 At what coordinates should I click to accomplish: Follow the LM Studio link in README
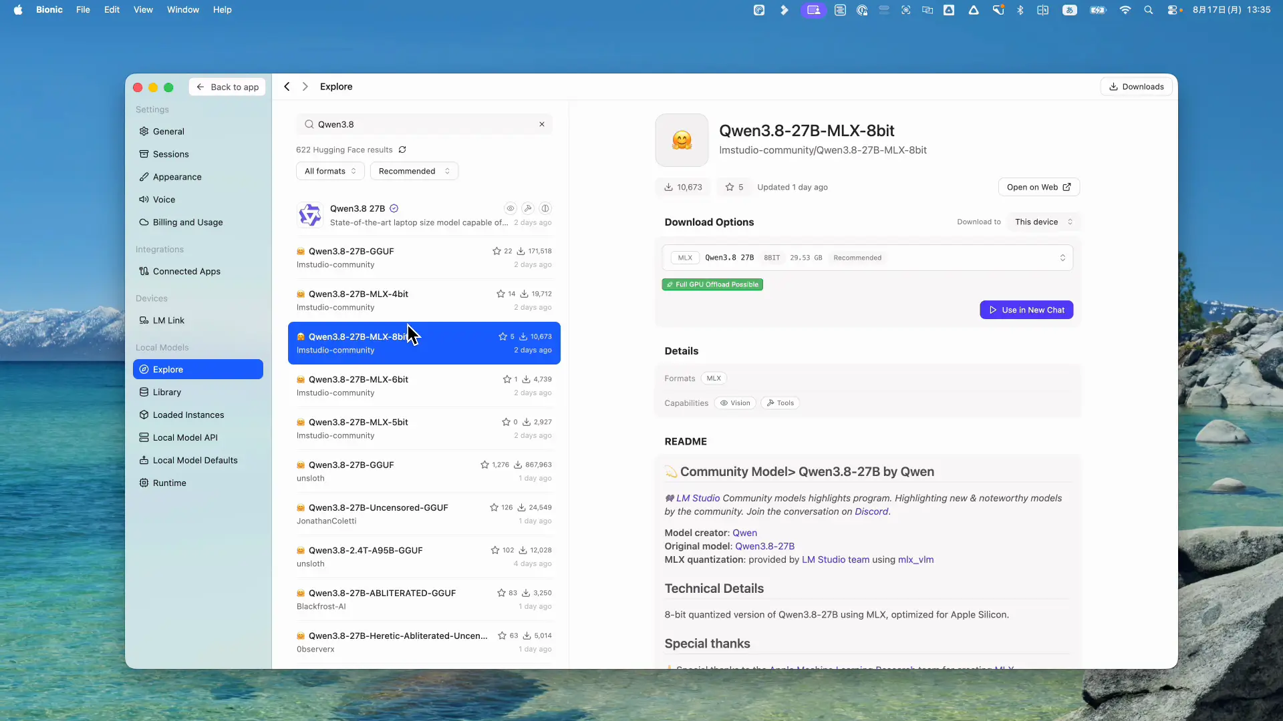(698, 498)
